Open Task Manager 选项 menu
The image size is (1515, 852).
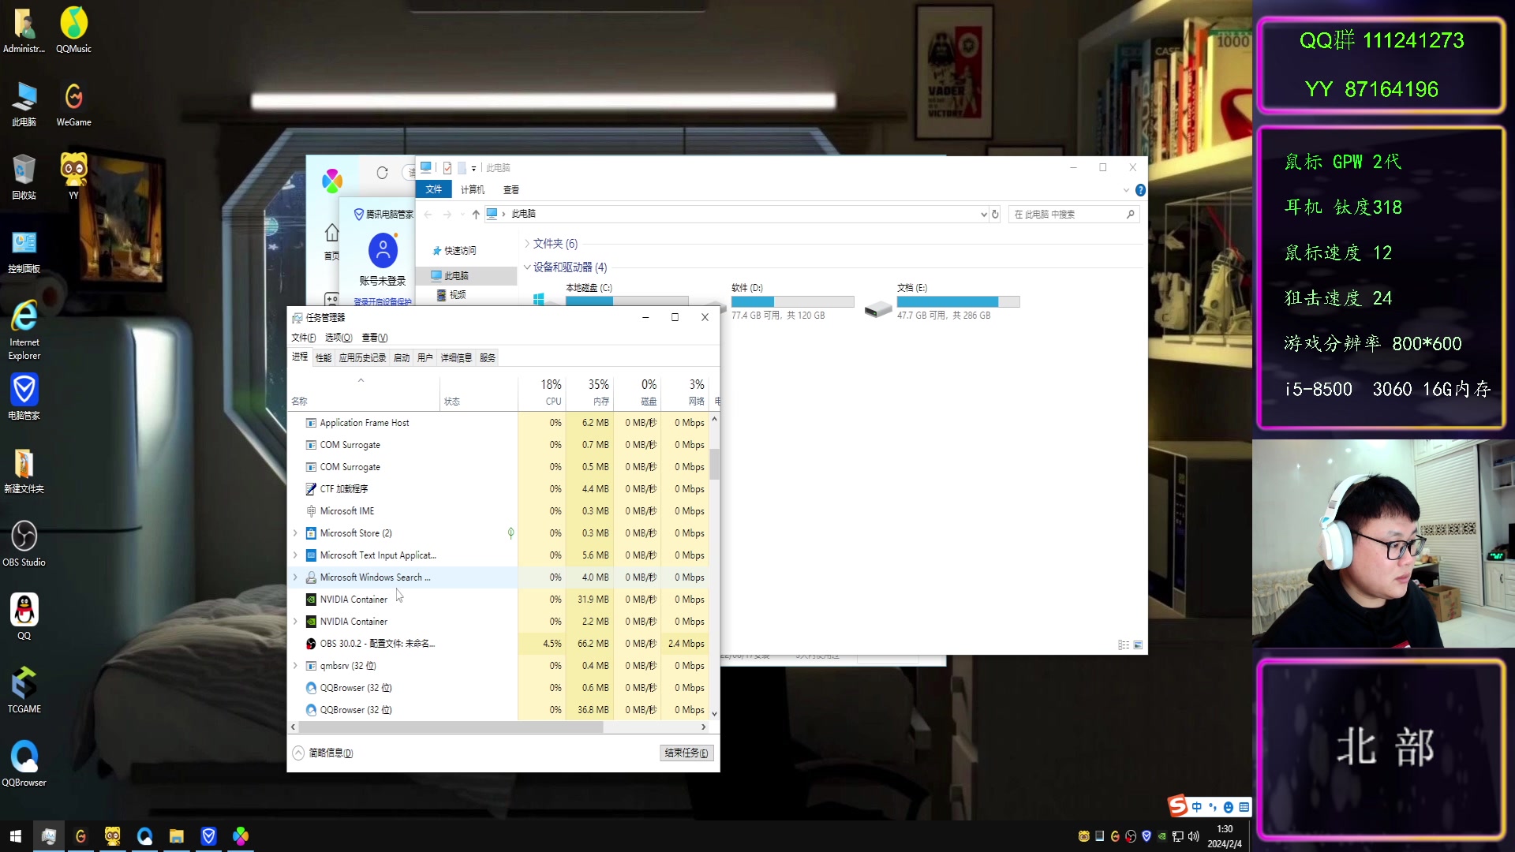tap(339, 338)
